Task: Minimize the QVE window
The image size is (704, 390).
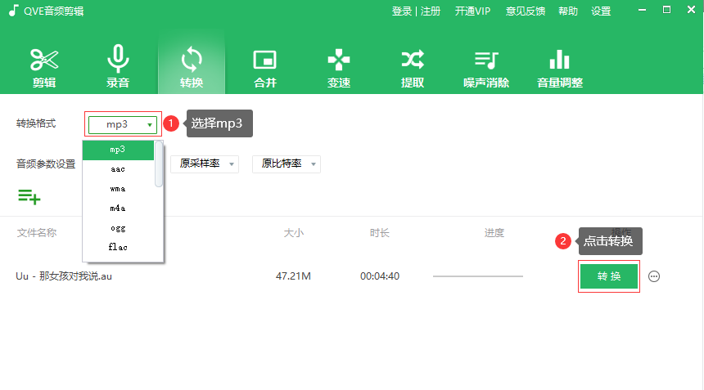Action: click(642, 10)
